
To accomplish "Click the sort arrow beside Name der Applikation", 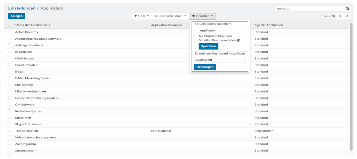I will [50, 26].
